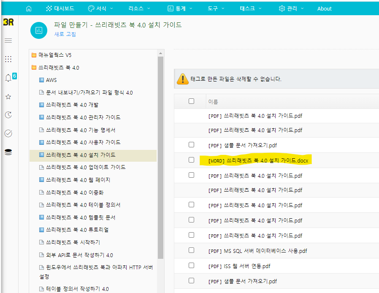Open the 매뉴얼웍스 V5 folder
The image size is (379, 293).
(x=55, y=55)
